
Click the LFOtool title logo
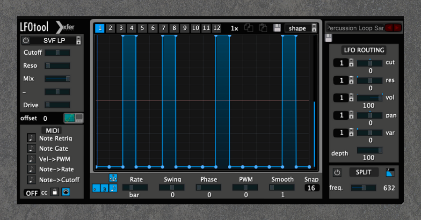34,27
